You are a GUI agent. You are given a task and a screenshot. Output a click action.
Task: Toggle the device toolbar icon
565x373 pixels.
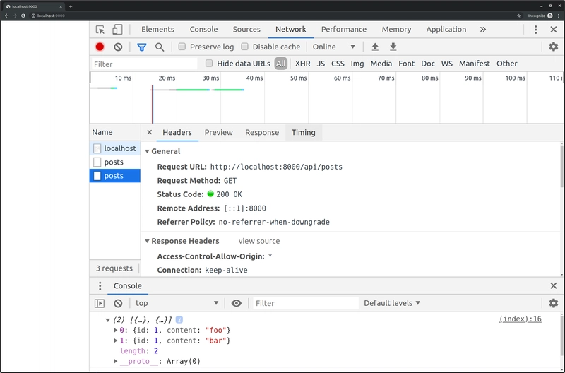[x=117, y=30]
